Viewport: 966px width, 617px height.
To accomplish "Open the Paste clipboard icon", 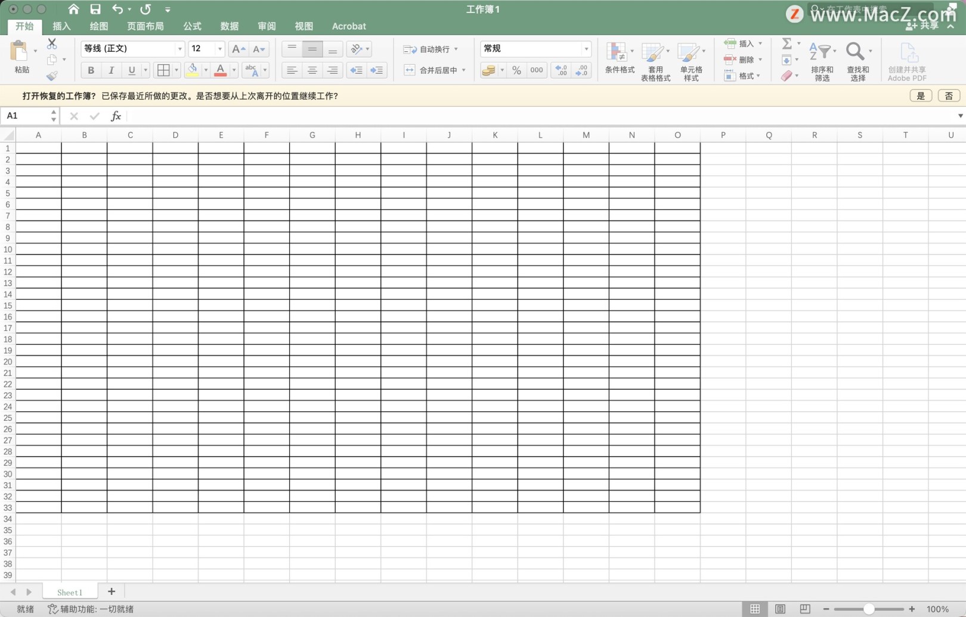I will (20, 51).
